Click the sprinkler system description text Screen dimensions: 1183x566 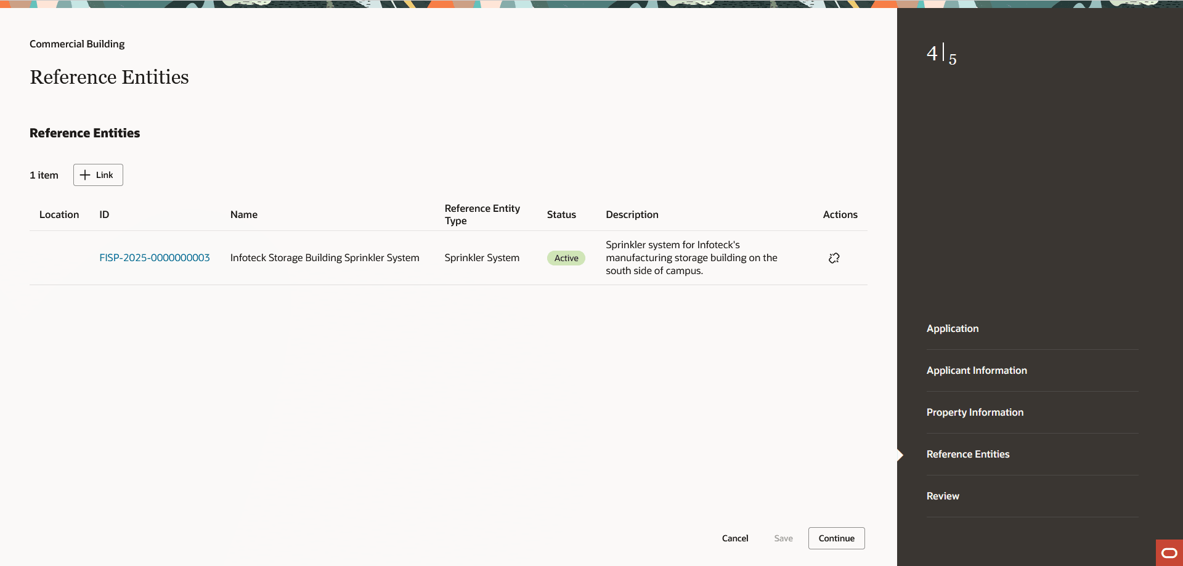coord(691,257)
